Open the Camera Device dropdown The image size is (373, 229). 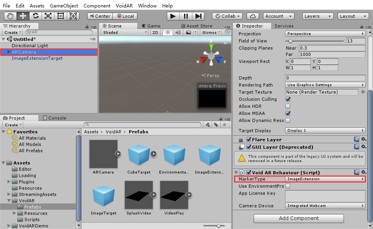[325, 205]
